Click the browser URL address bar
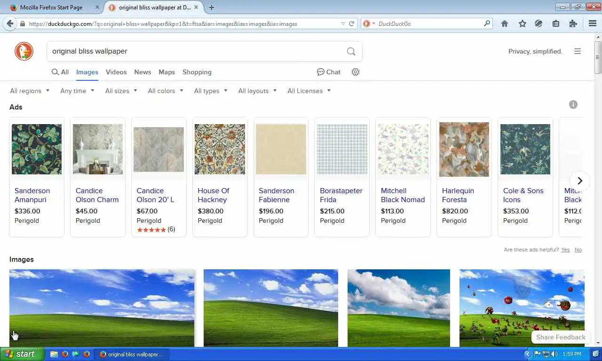 [x=183, y=24]
